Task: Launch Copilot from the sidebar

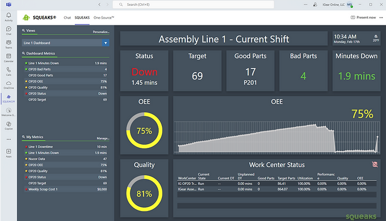Action: click(x=8, y=125)
